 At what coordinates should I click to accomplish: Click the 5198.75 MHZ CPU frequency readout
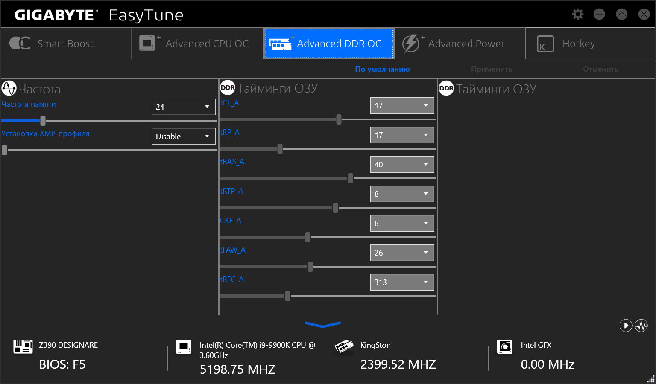237,369
